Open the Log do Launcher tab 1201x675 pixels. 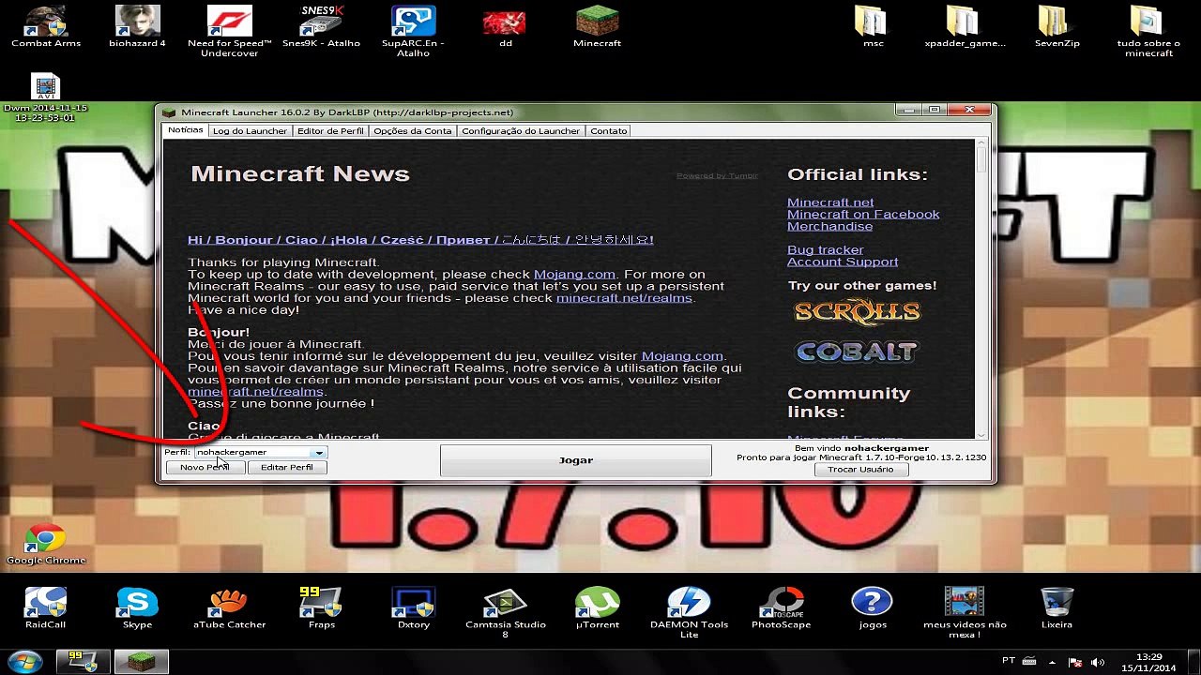pos(250,131)
